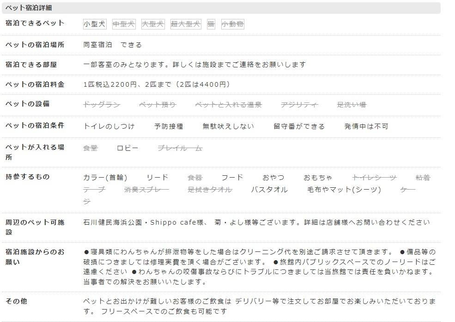Image resolution: width=455 pixels, height=322 pixels.
Task: Click the 周辺のペット可施設 row label
Action: (x=35, y=227)
